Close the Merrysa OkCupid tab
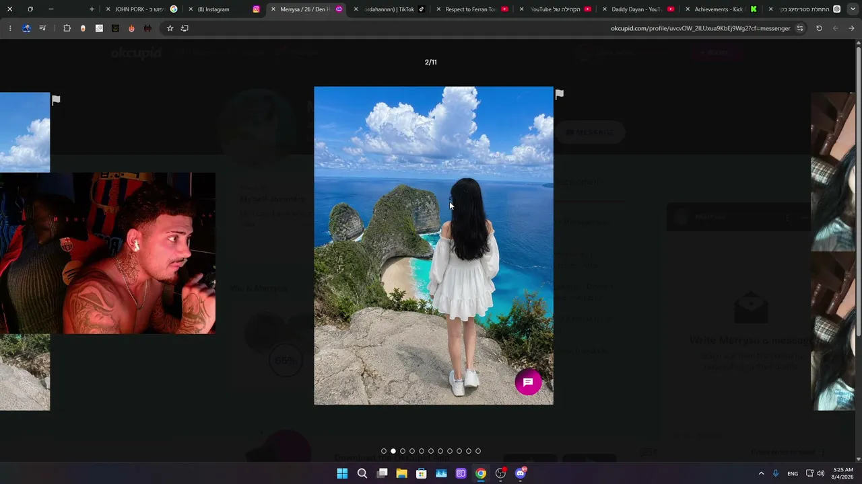This screenshot has height=484, width=862. (x=273, y=9)
